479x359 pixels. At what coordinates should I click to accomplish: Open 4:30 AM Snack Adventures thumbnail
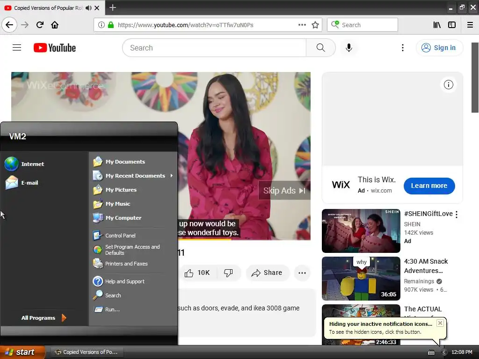361,279
